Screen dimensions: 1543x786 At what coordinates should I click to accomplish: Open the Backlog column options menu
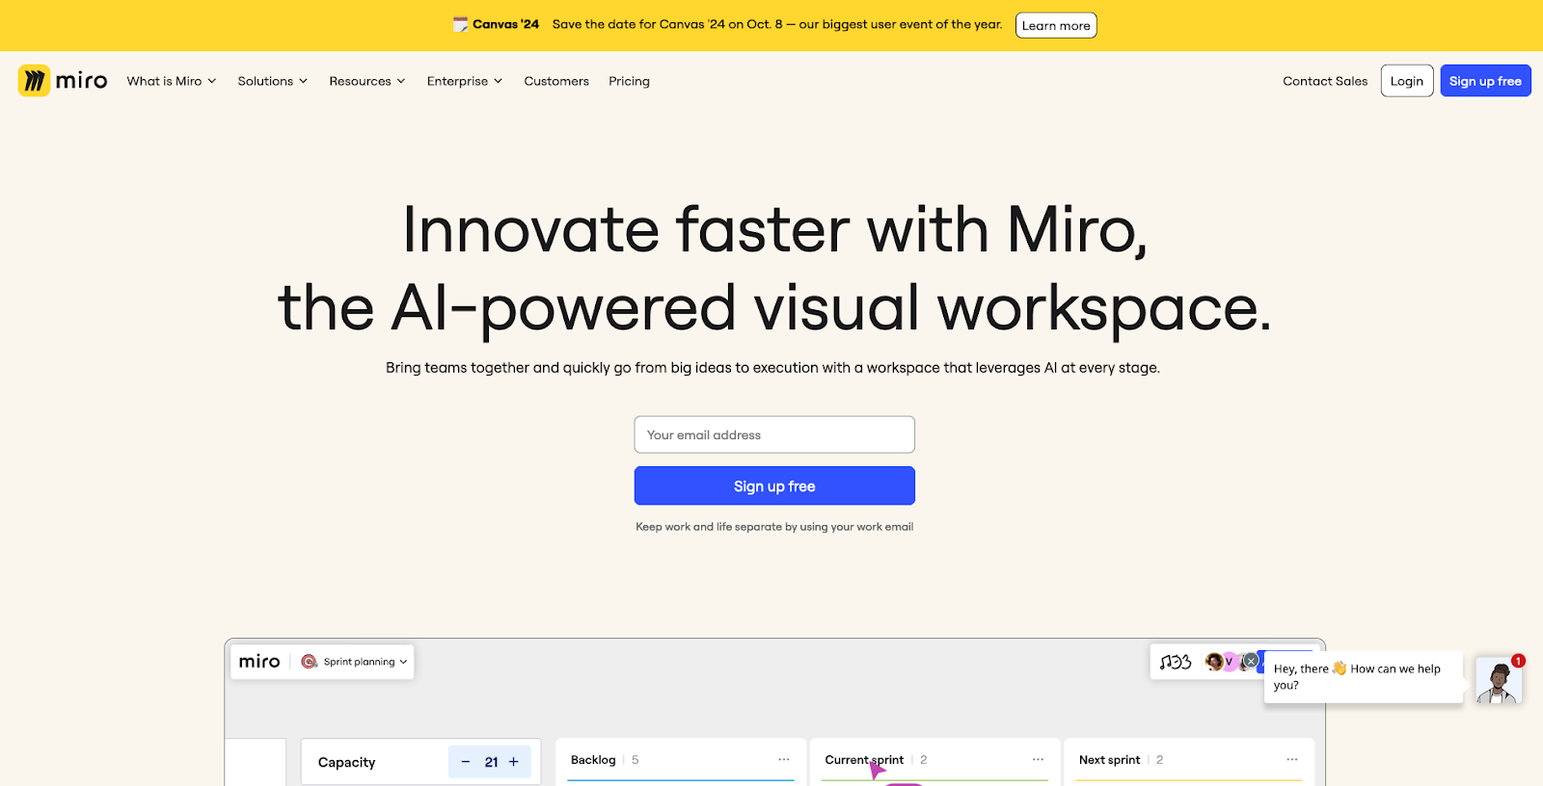tap(784, 760)
